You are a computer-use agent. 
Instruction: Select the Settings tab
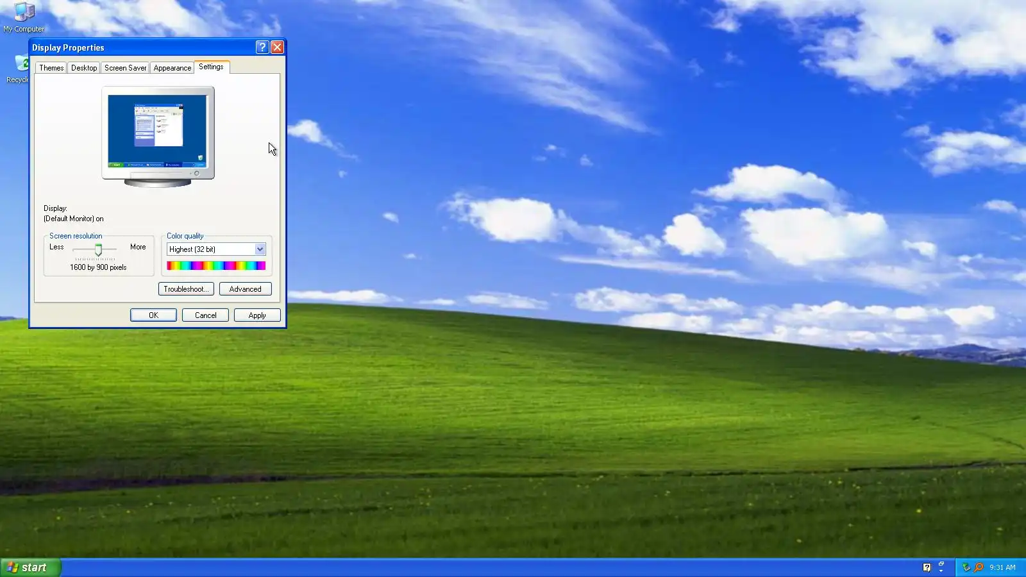pos(211,67)
